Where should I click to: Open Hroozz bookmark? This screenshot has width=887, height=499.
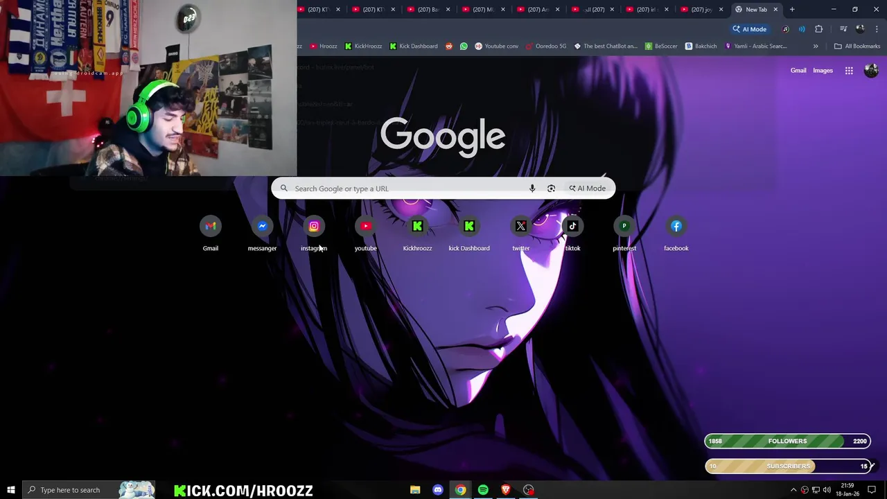tap(324, 46)
